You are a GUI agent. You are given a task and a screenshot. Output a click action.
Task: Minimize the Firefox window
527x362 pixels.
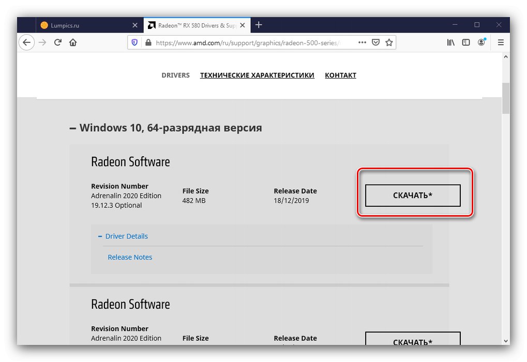coord(455,25)
